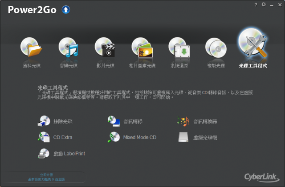
Task: Click the Power2Go title logo
Action: click(32, 10)
